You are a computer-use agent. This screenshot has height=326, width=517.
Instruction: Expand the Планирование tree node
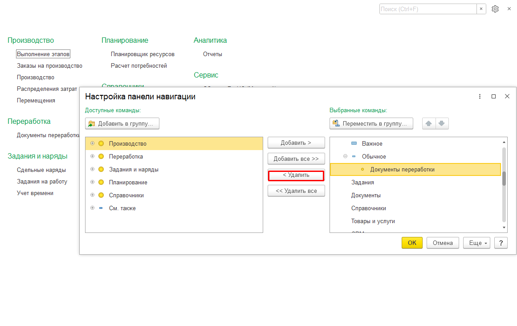click(x=92, y=182)
